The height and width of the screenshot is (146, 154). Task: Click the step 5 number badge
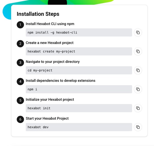click(x=20, y=100)
